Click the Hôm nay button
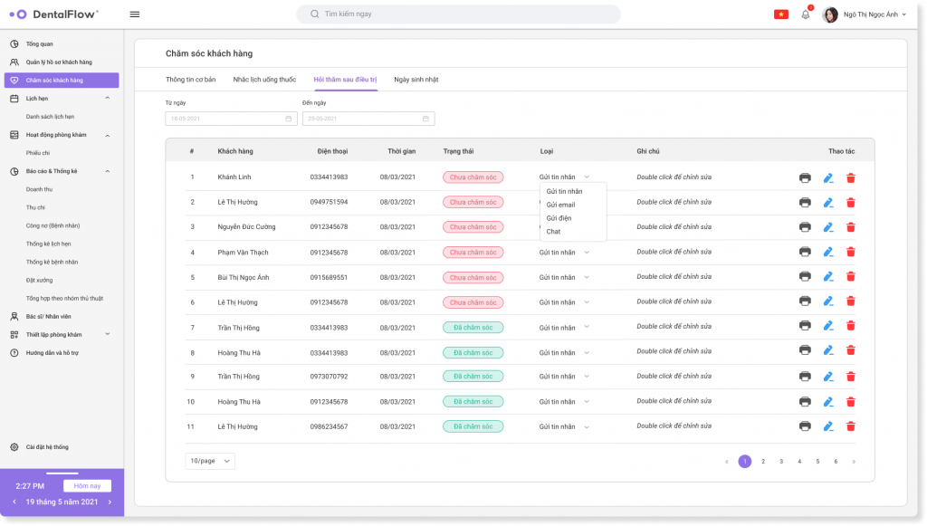 click(87, 486)
